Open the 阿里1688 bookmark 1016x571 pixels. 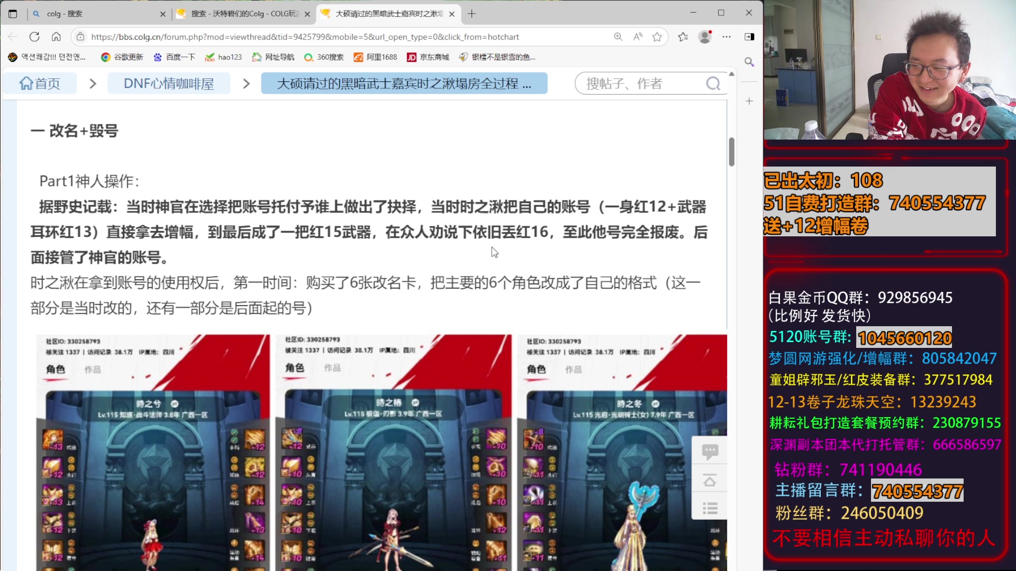tap(375, 57)
